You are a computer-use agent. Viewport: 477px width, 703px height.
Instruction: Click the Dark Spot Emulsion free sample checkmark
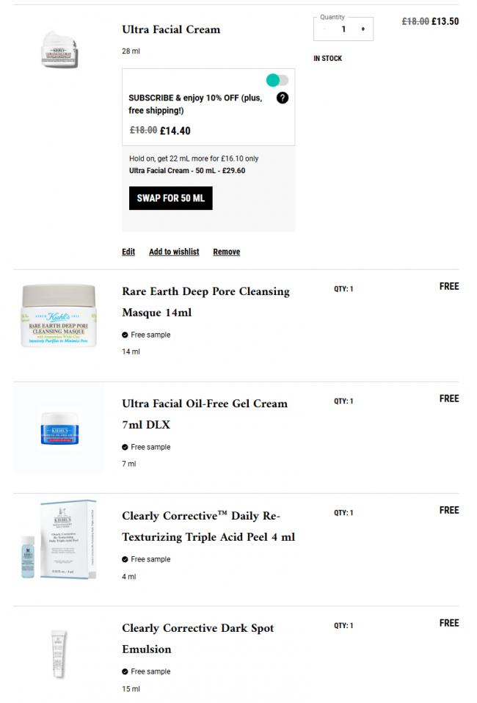125,671
